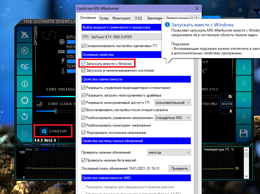The height and width of the screenshot is (194, 260).
Task: Switch to the ОЭД tab
Action: pyautogui.click(x=138, y=18)
